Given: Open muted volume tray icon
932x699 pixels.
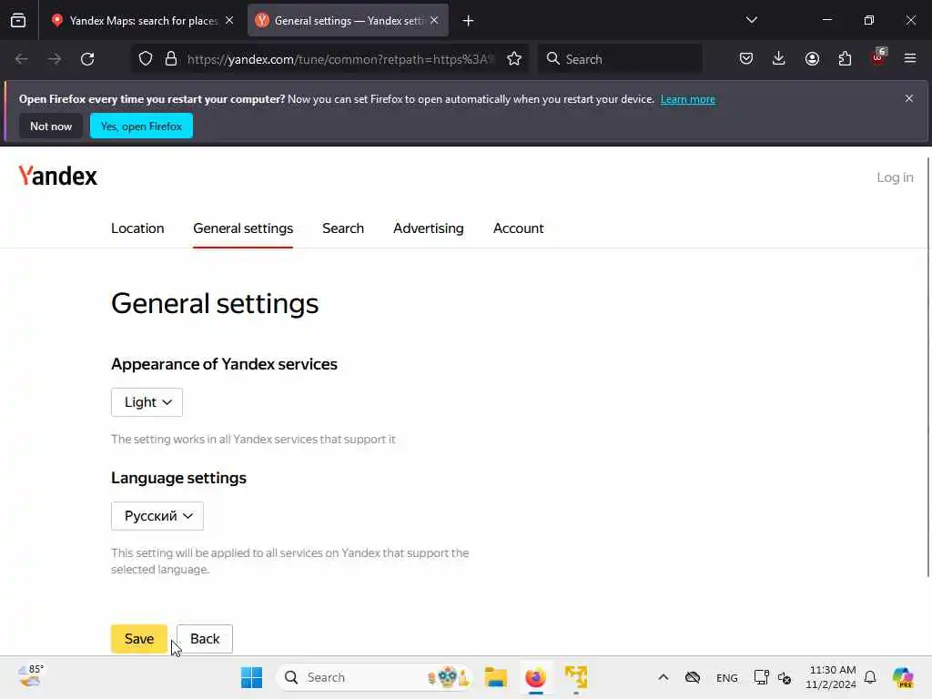Looking at the screenshot, I should [785, 677].
